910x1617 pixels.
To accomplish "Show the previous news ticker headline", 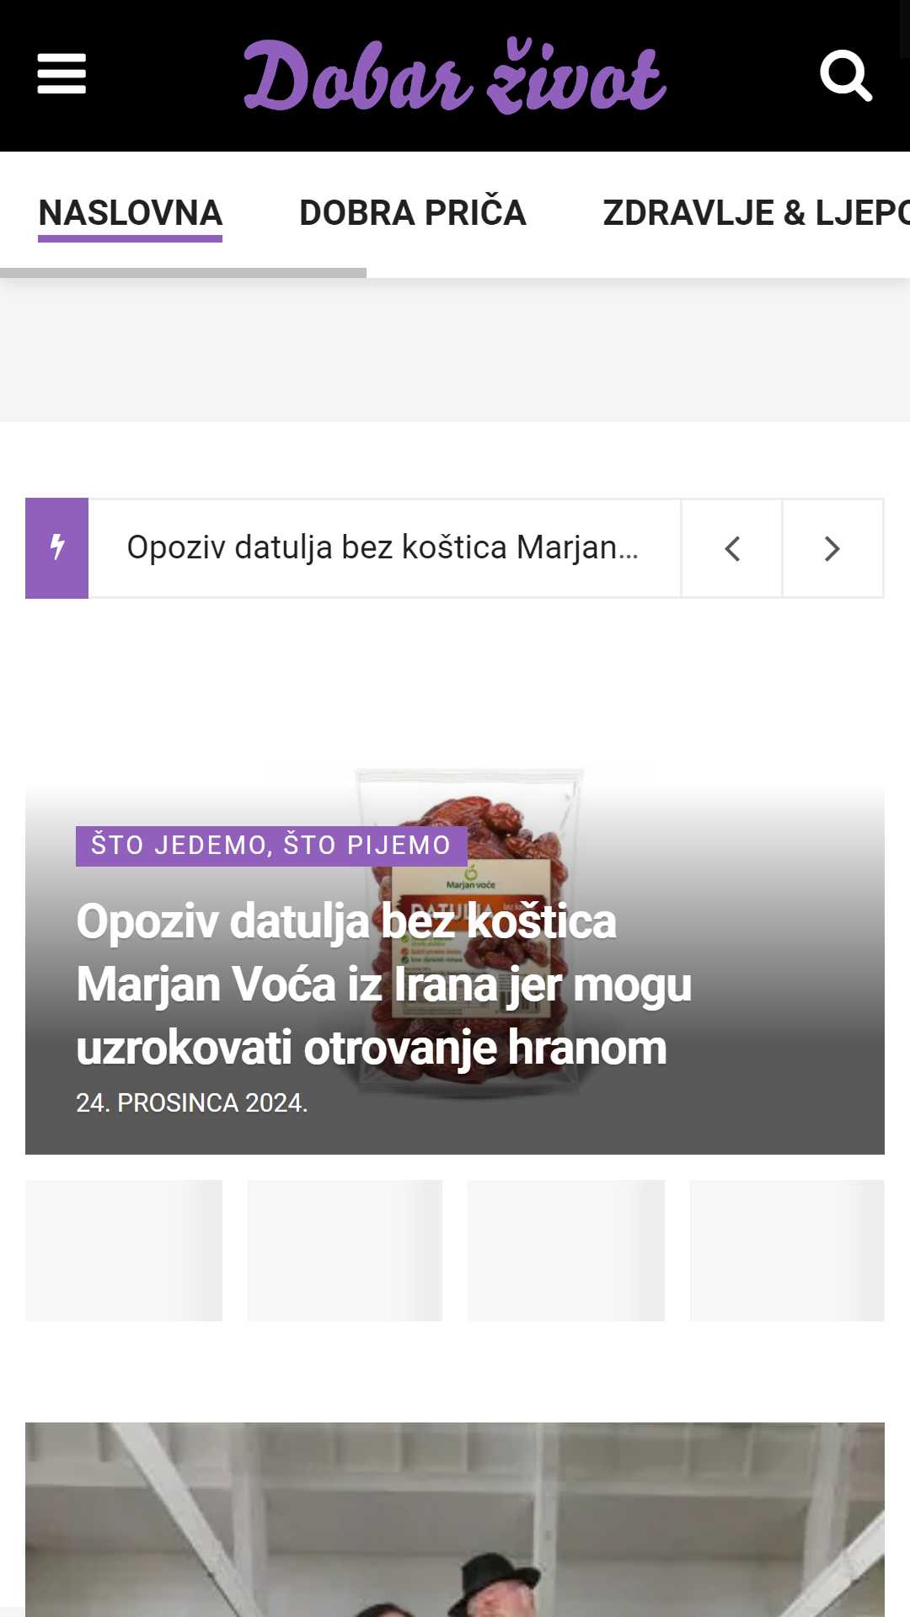I will pyautogui.click(x=731, y=548).
